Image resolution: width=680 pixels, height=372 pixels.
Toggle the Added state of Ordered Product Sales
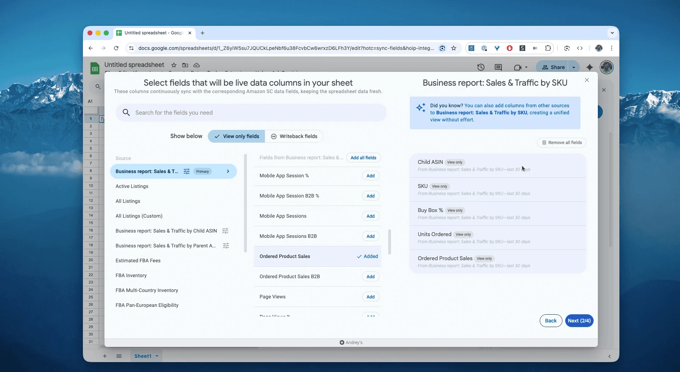coord(367,256)
